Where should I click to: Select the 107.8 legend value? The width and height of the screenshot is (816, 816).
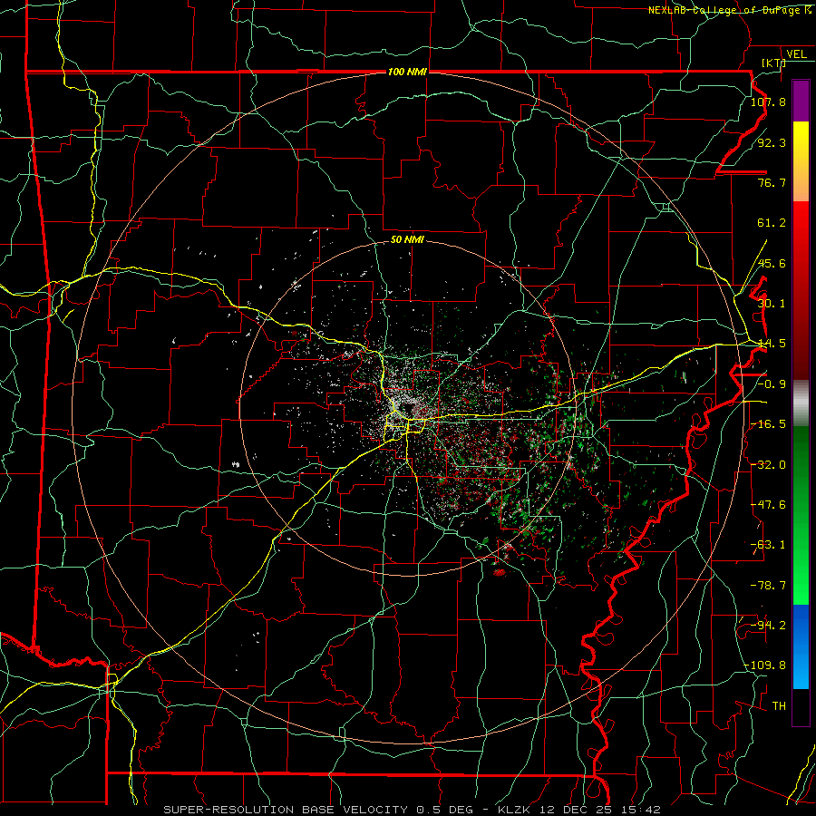(x=768, y=102)
